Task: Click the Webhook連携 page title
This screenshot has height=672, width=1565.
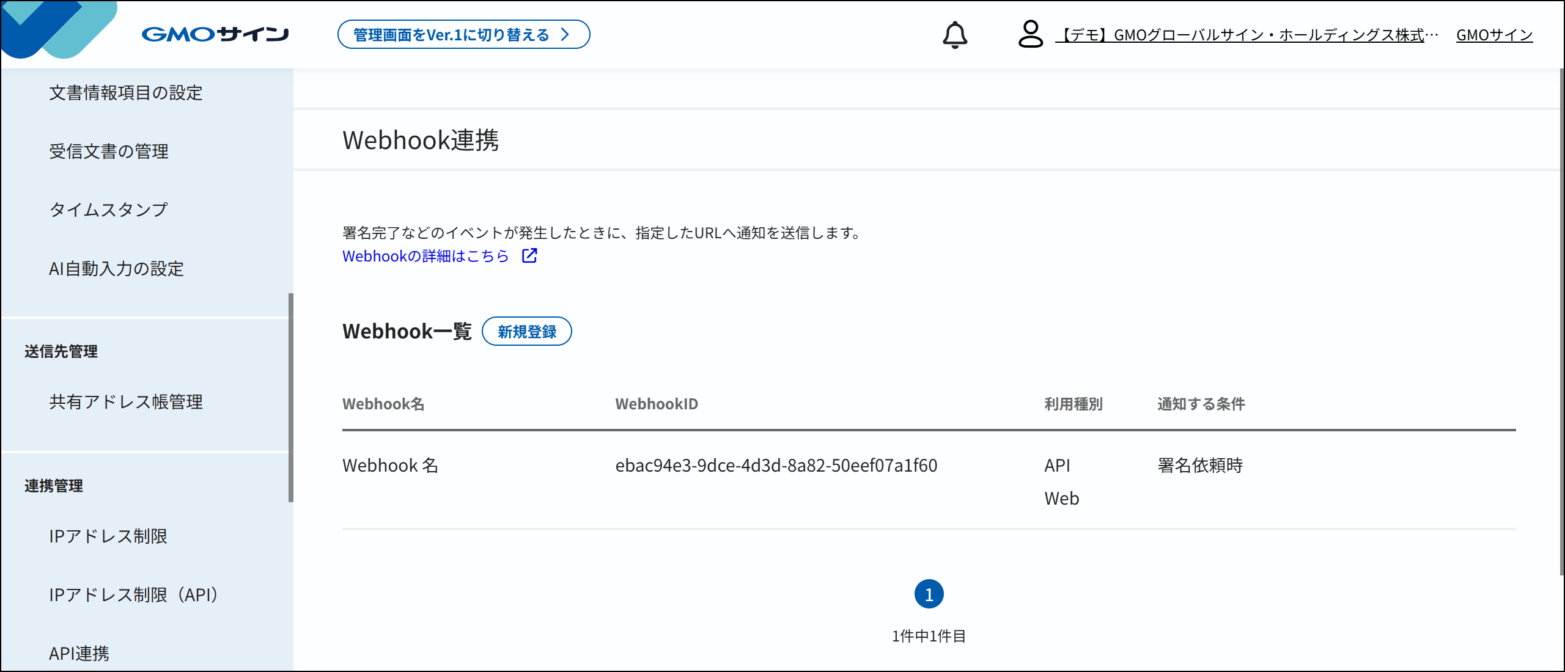Action: pyautogui.click(x=421, y=140)
